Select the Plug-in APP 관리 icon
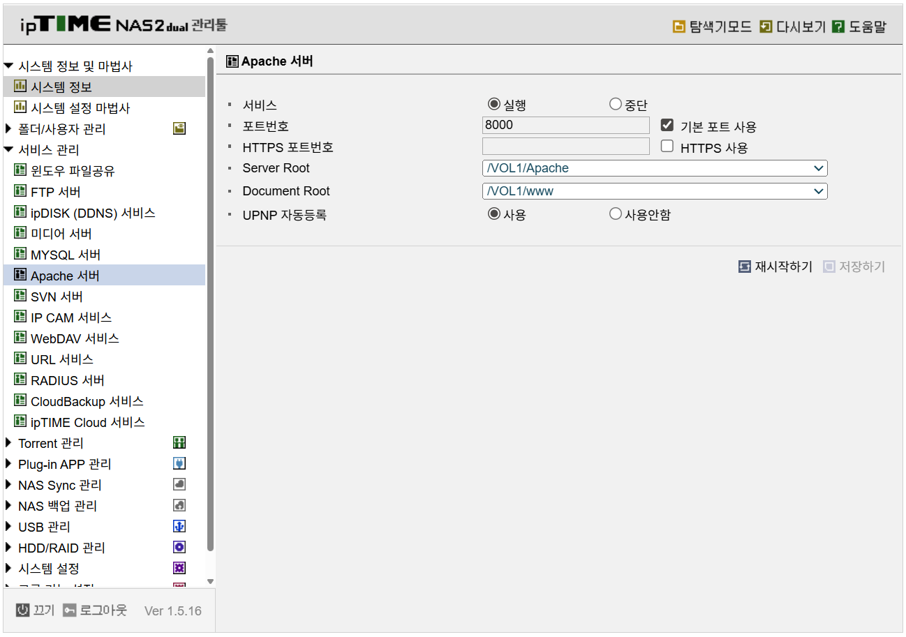This screenshot has height=637, width=906. click(x=179, y=463)
